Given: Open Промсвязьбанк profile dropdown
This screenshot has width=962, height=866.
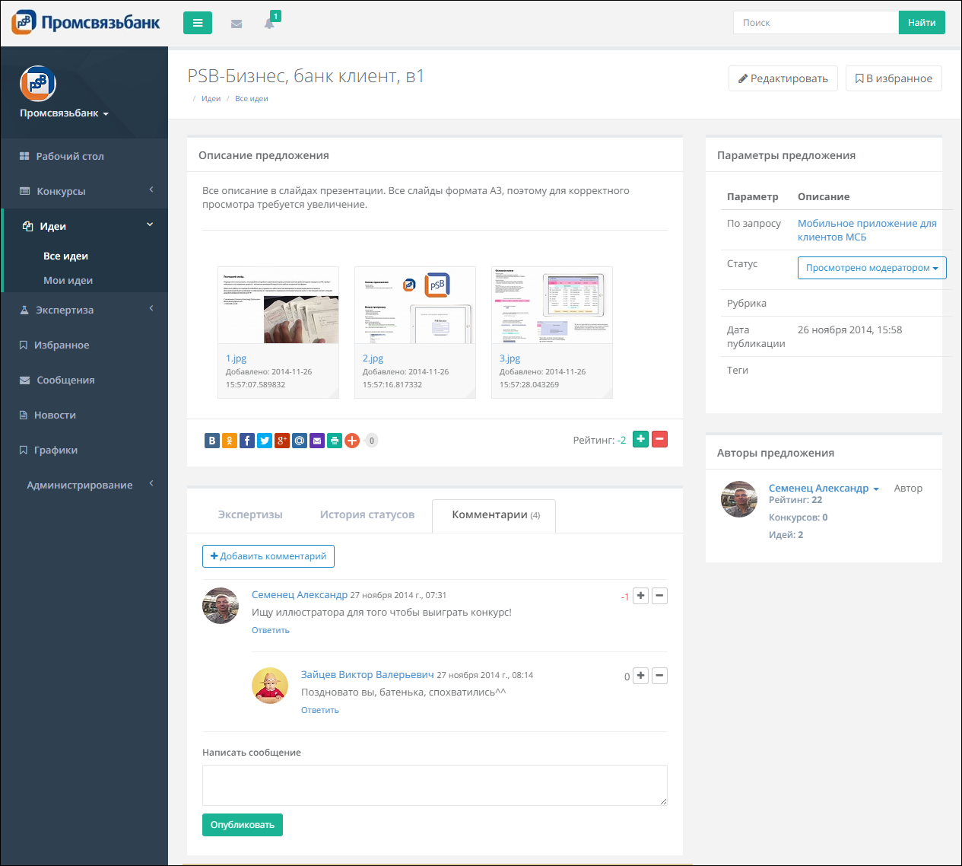Looking at the screenshot, I should click(65, 113).
